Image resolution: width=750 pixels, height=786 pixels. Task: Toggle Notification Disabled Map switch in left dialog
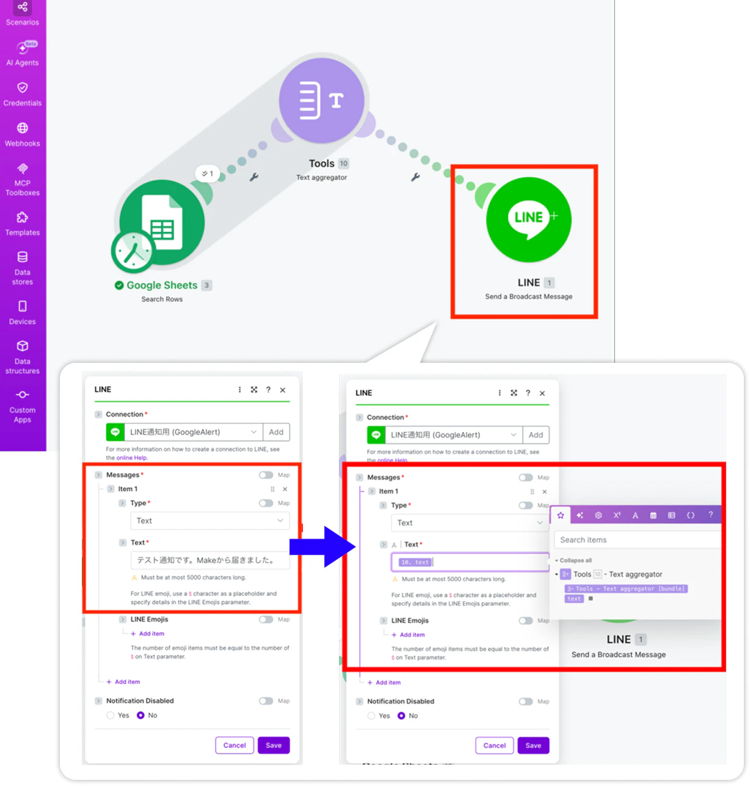[x=266, y=701]
